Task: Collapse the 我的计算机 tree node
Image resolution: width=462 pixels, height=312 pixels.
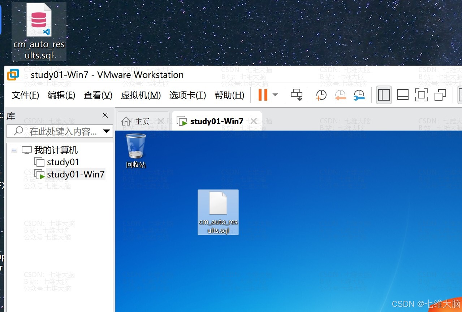Action: pyautogui.click(x=14, y=150)
